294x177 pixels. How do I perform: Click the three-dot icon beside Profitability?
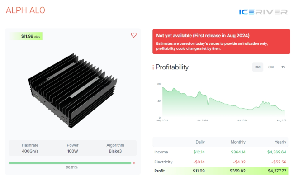point(153,67)
